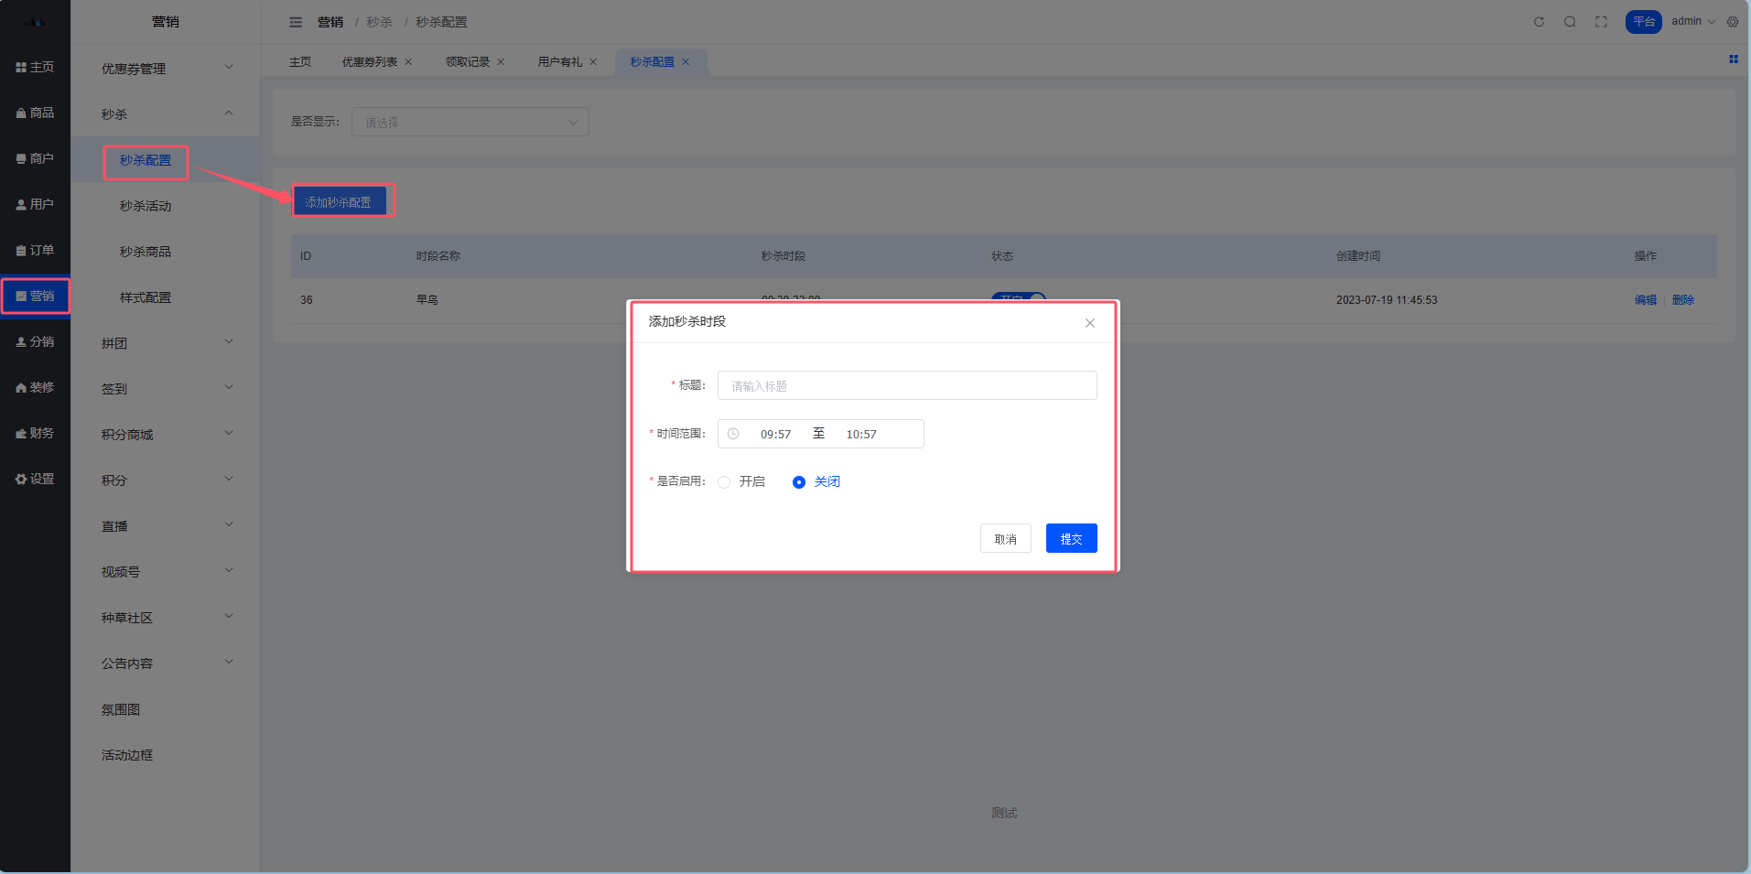Image resolution: width=1751 pixels, height=874 pixels.
Task: Toggle fullscreen mode icon
Action: click(1601, 22)
